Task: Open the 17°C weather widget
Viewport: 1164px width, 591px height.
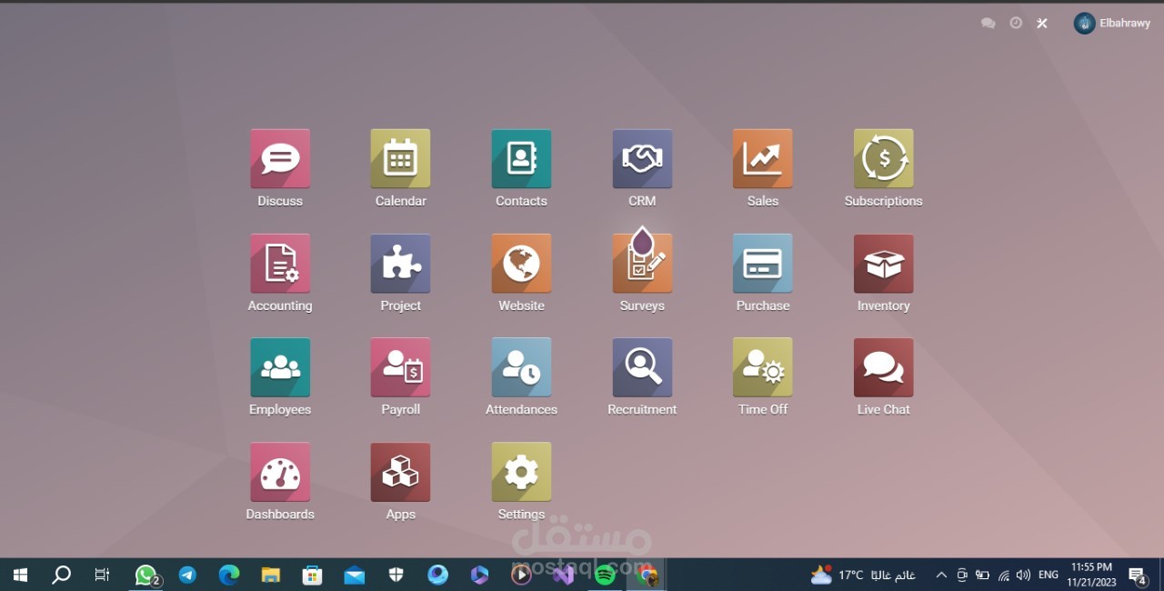Action: pyautogui.click(x=863, y=575)
